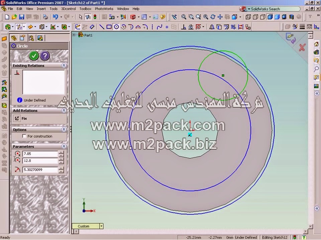This screenshot has width=321, height=240.
Task: Open the File menu
Action: pos(10,9)
